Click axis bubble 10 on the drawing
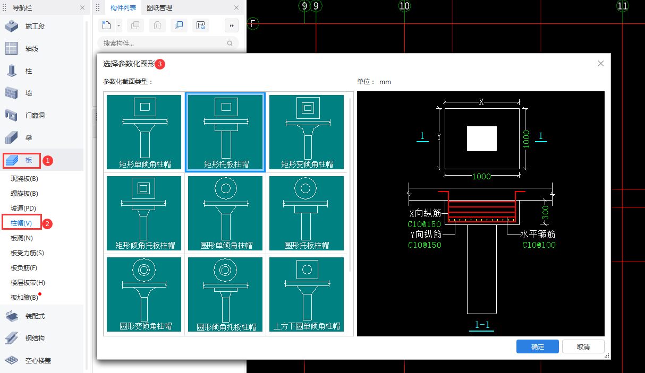This screenshot has width=645, height=373. coord(404,6)
